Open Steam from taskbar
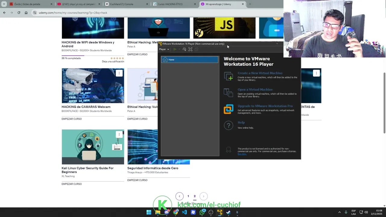 [x=228, y=212]
